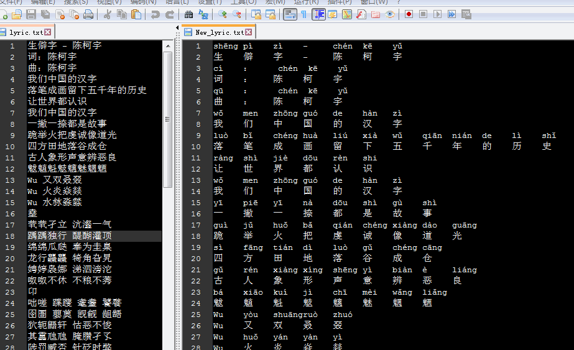Image resolution: width=574 pixels, height=350 pixels.
Task: Click pinyin "liáng" on line 21 in New_lyric.txt
Action: pyautogui.click(x=465, y=270)
